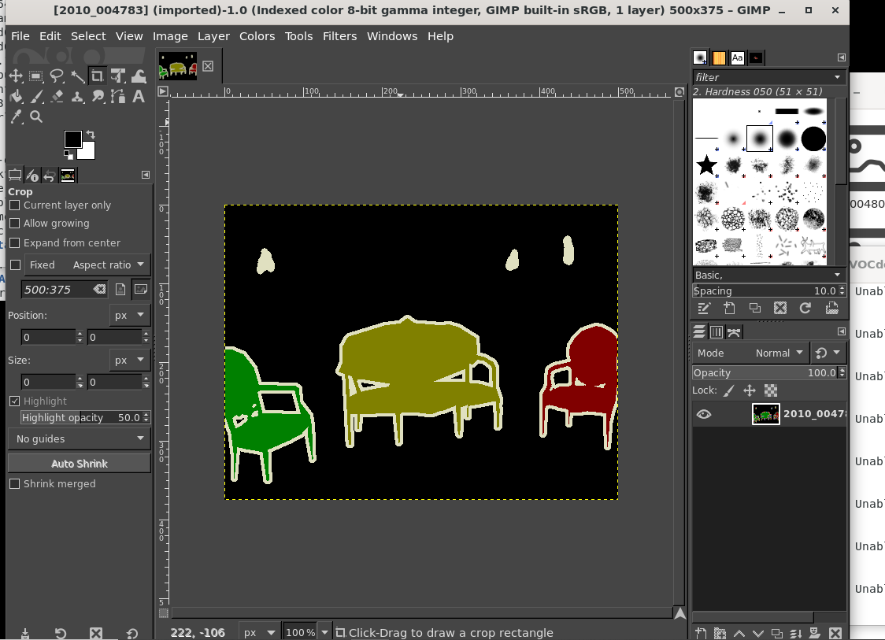885x640 pixels.
Task: Switch to the Tool Options tab
Action: [x=15, y=176]
